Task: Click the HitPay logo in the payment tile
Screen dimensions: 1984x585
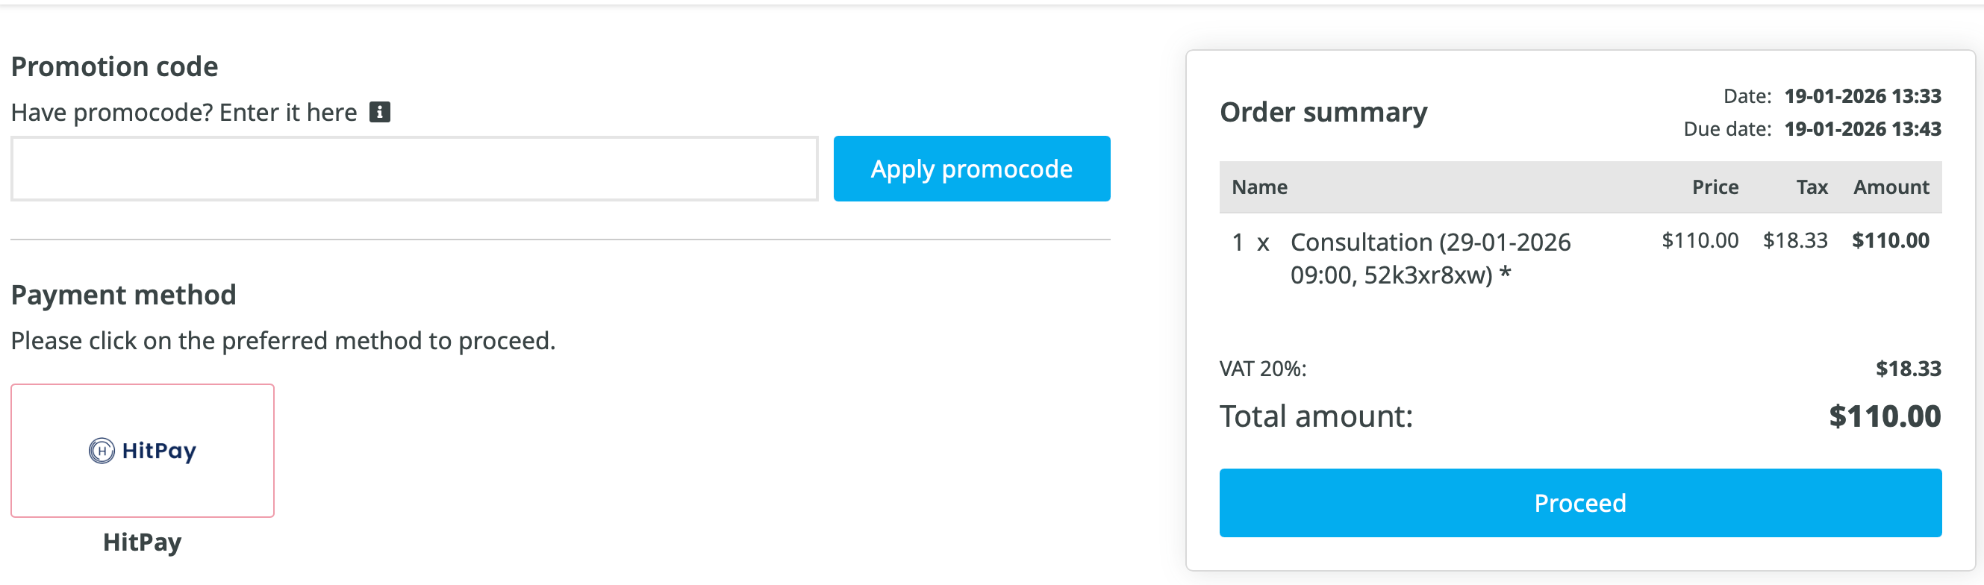Action: [143, 450]
